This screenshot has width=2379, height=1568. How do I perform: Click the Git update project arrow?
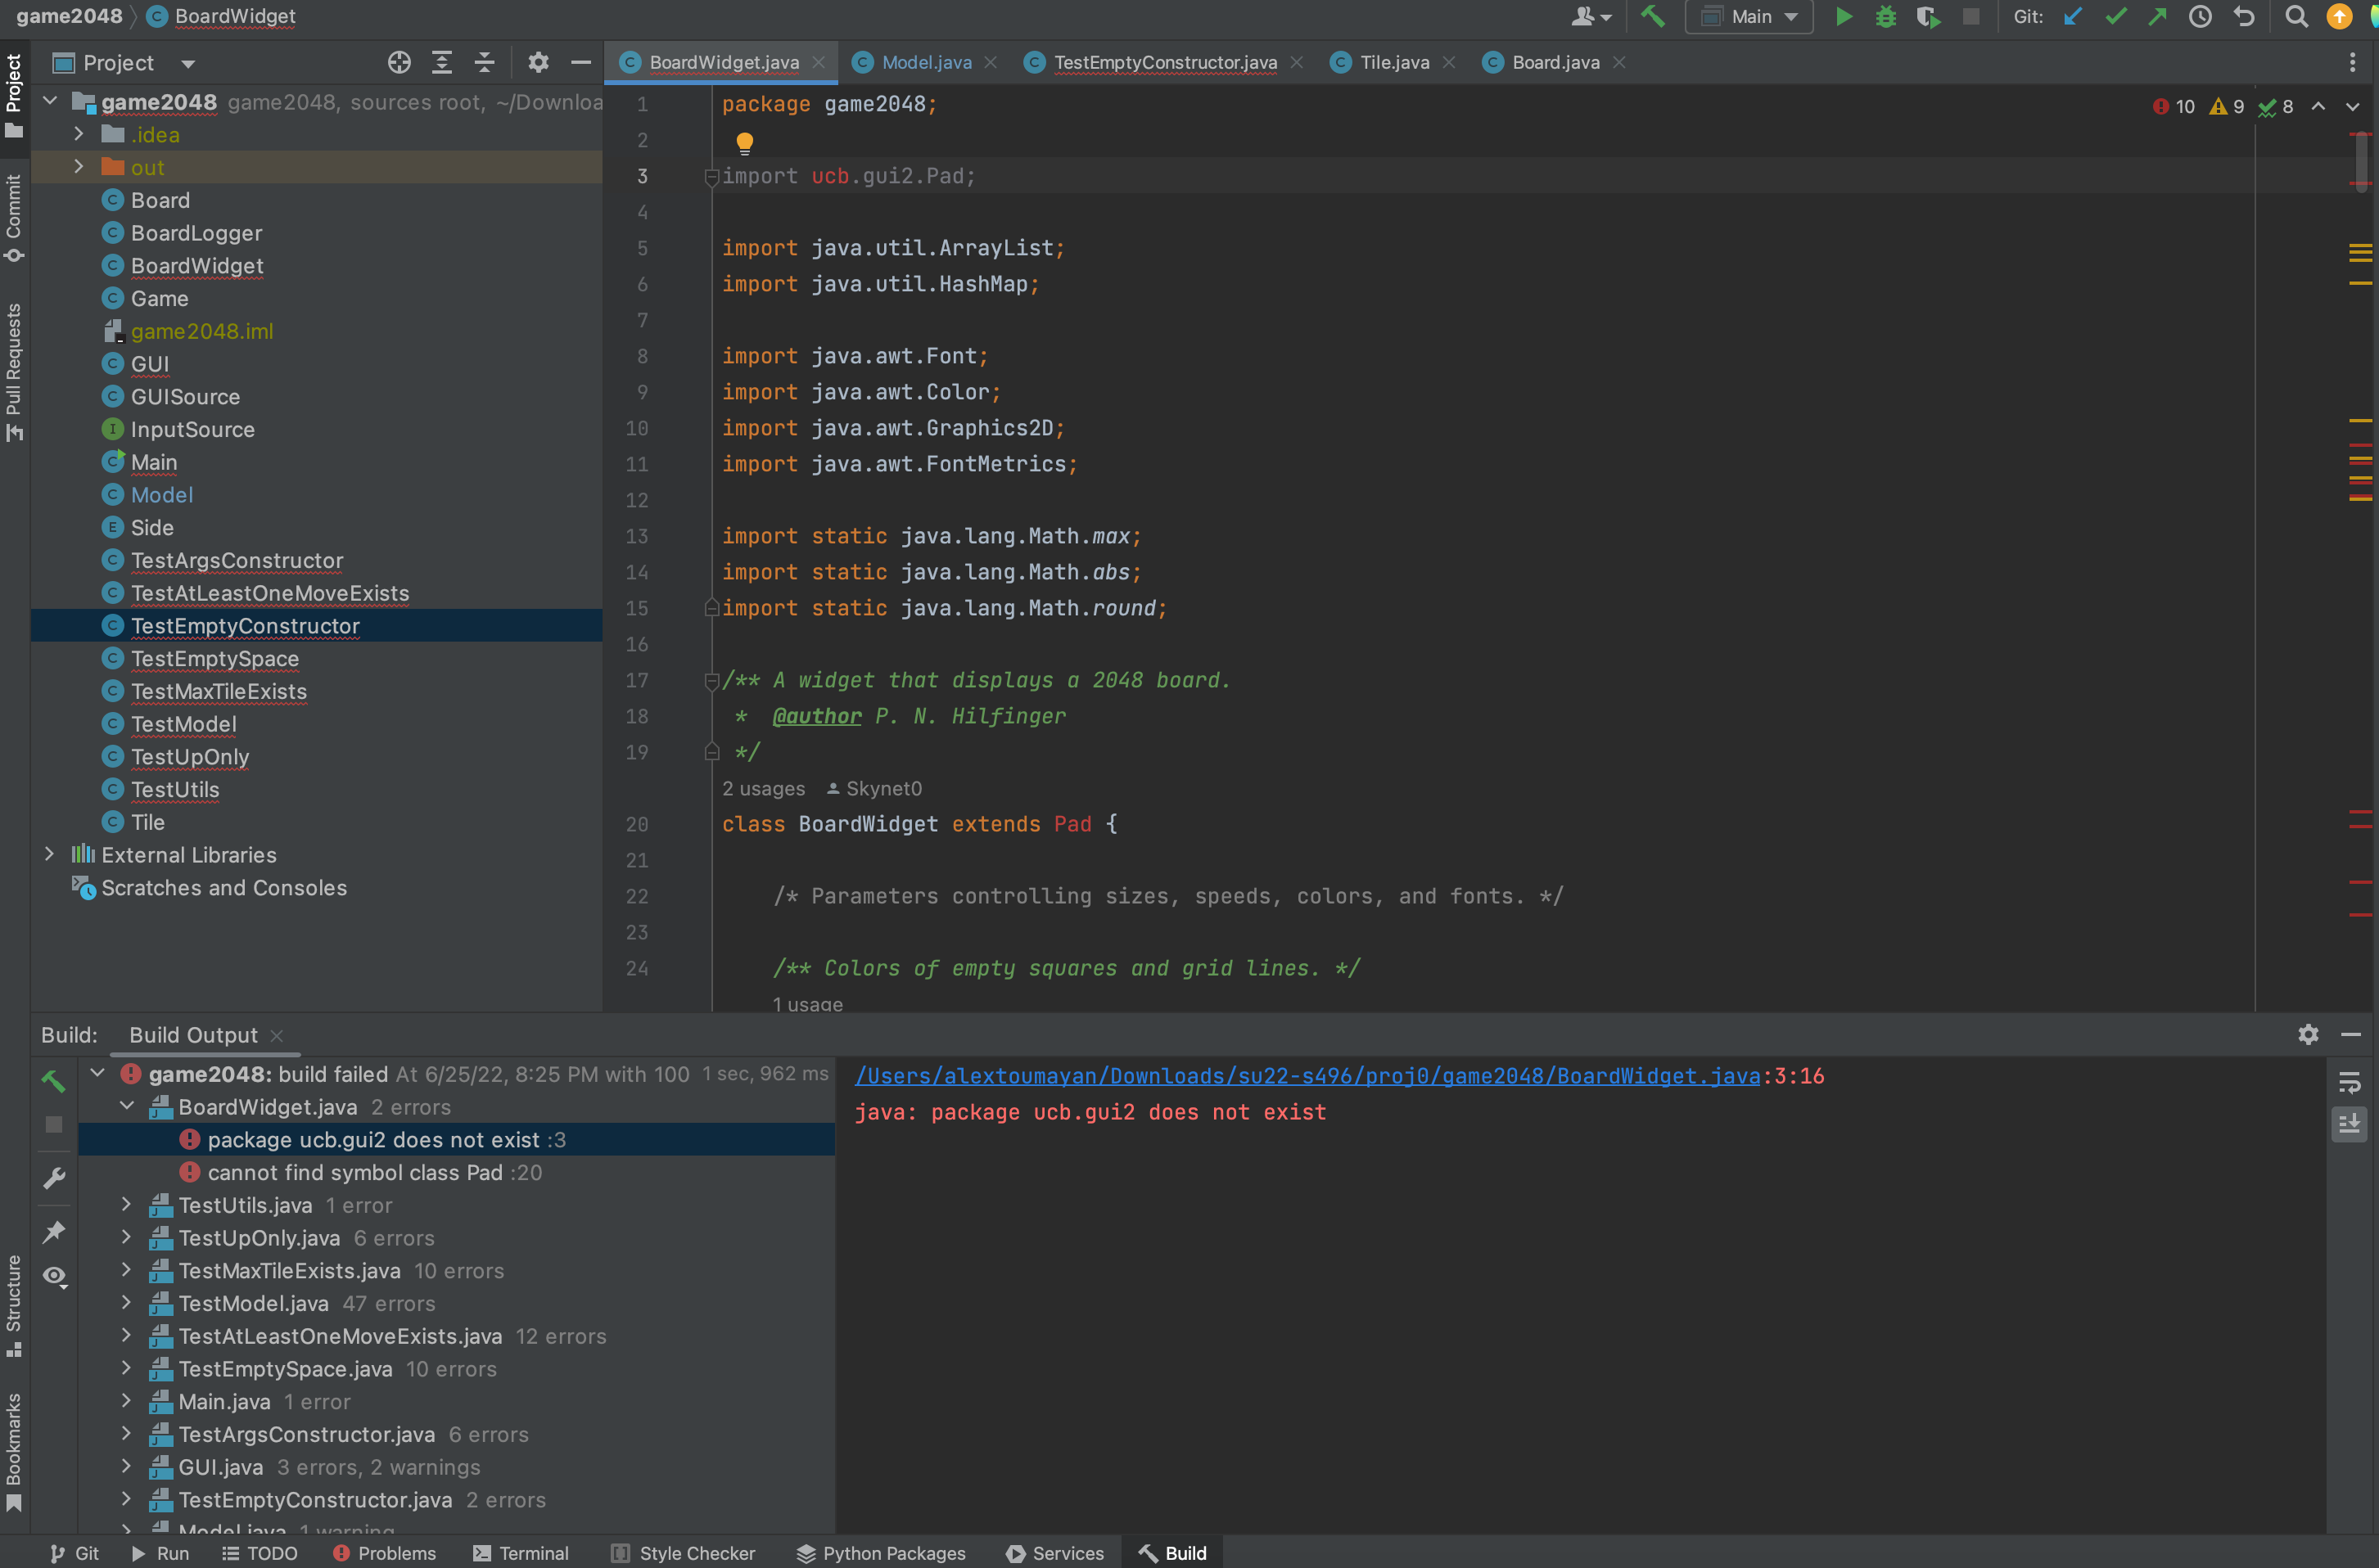pyautogui.click(x=2073, y=17)
